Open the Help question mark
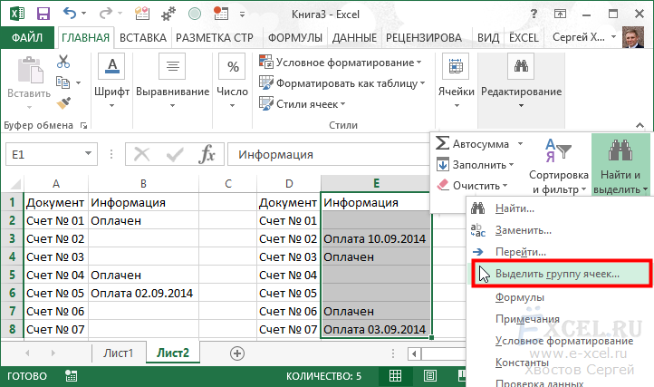 [x=534, y=14]
